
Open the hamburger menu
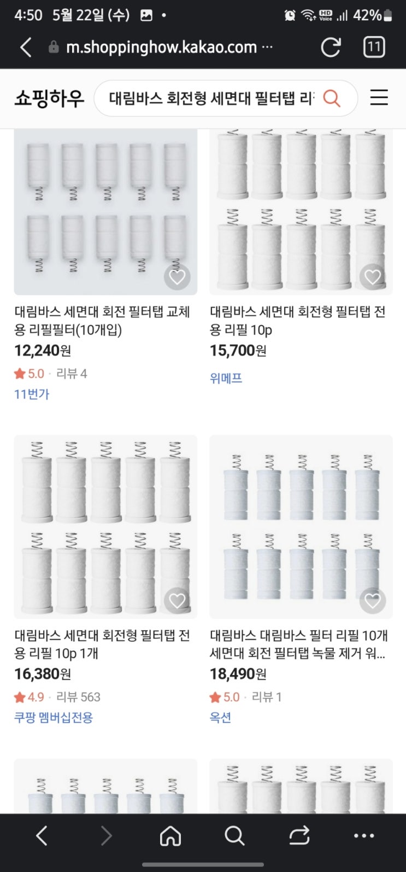click(379, 98)
